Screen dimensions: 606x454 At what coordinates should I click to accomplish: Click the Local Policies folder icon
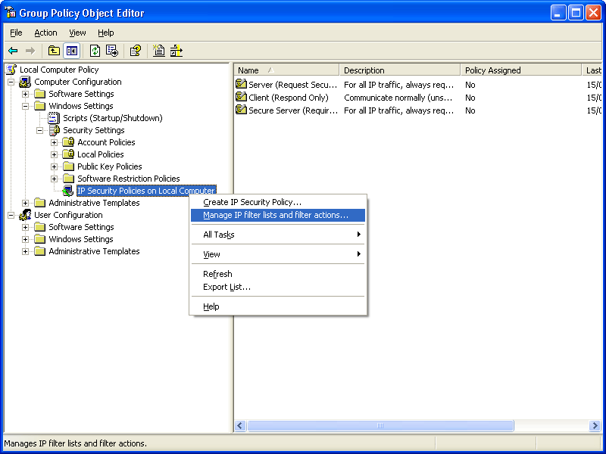(x=68, y=154)
